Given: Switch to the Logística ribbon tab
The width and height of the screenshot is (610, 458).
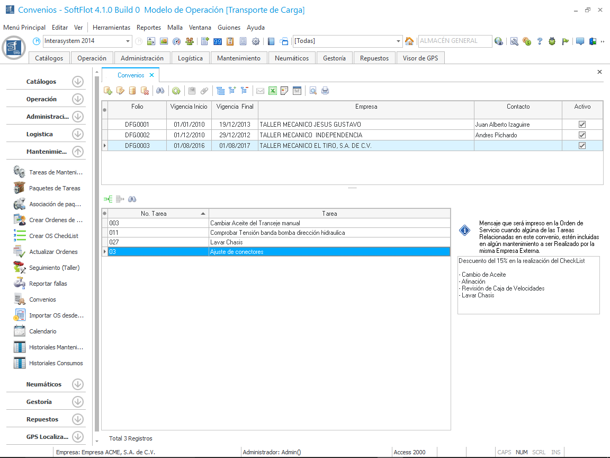Looking at the screenshot, I should point(190,58).
